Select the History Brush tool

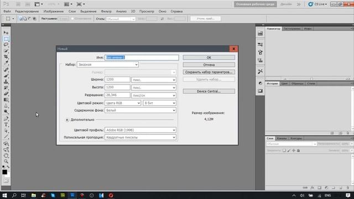(x=6, y=88)
